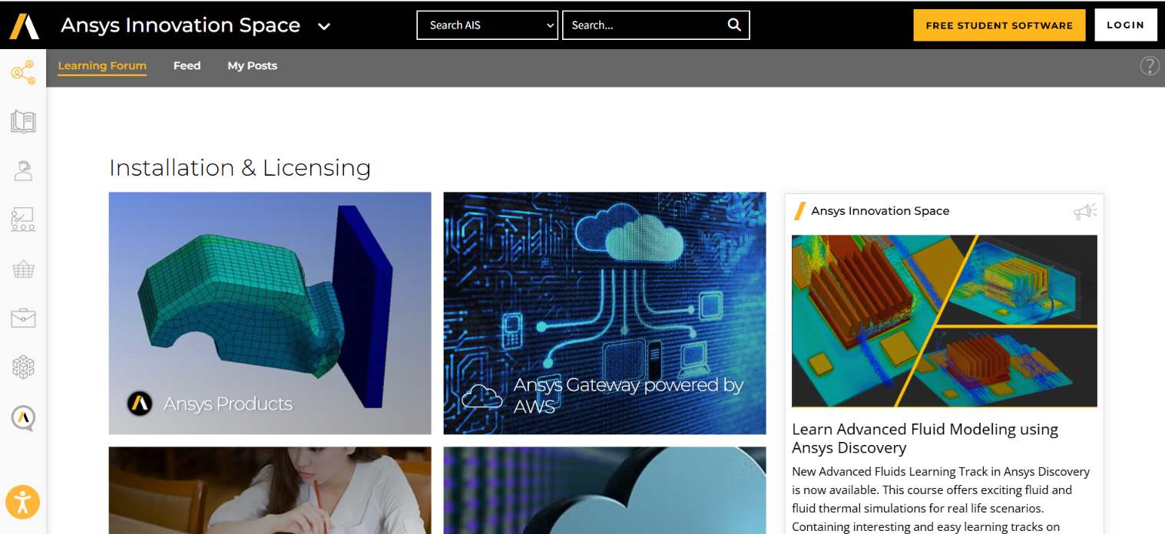Open the Ansys chat bubble icon
This screenshot has height=534, width=1165.
click(23, 418)
